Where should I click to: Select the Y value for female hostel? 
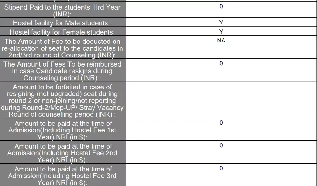221,32
